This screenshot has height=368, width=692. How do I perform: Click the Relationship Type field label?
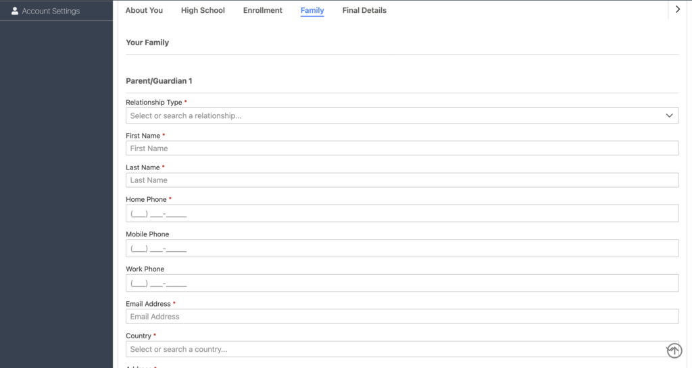tap(154, 103)
